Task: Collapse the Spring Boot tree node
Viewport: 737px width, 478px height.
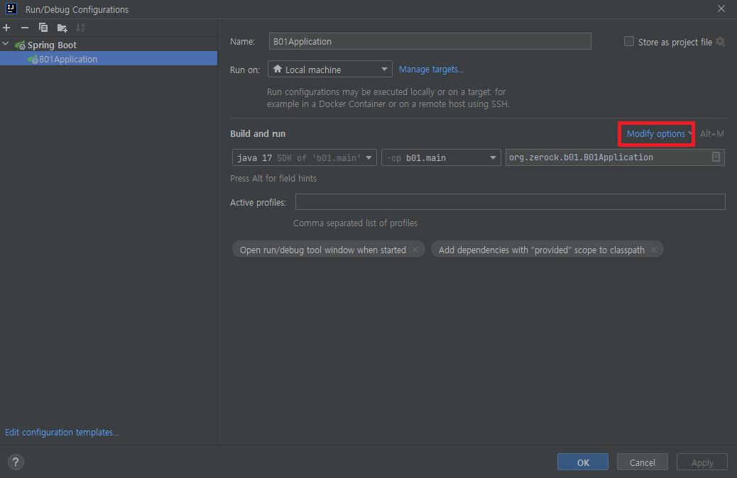Action: [x=6, y=44]
